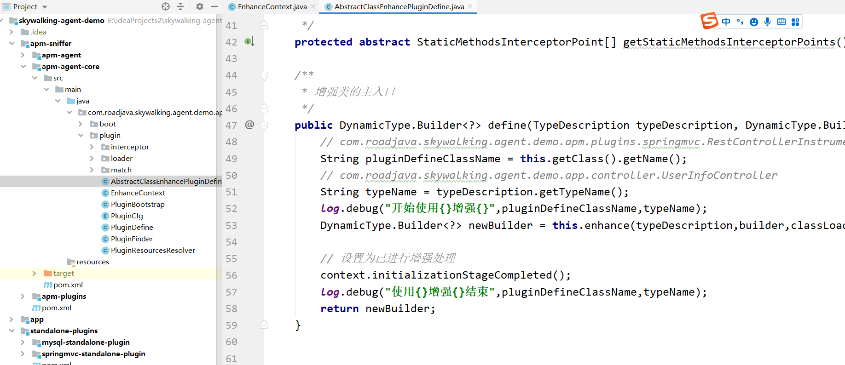Click line number 52 in the gutter
This screenshot has width=845, height=365.
(x=232, y=209)
